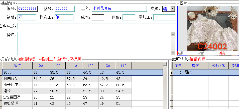Click the 序号 column header
The height and width of the screenshot is (109, 239).
click(x=178, y=65)
